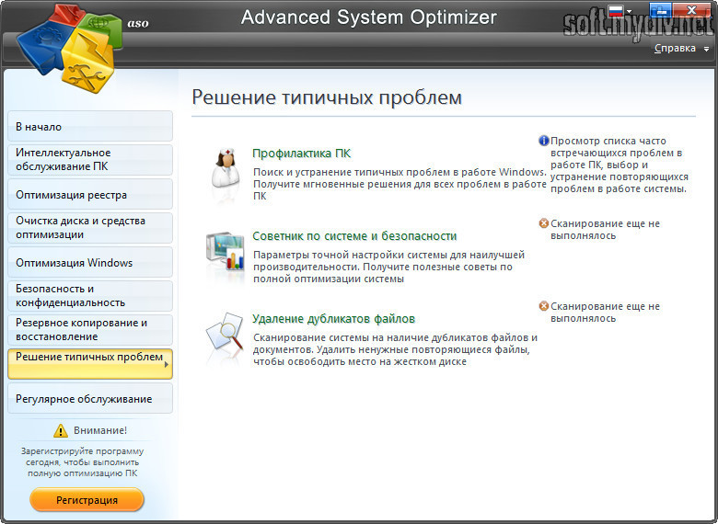
Task: Open Советник по системе и безопасности link
Action: [354, 236]
